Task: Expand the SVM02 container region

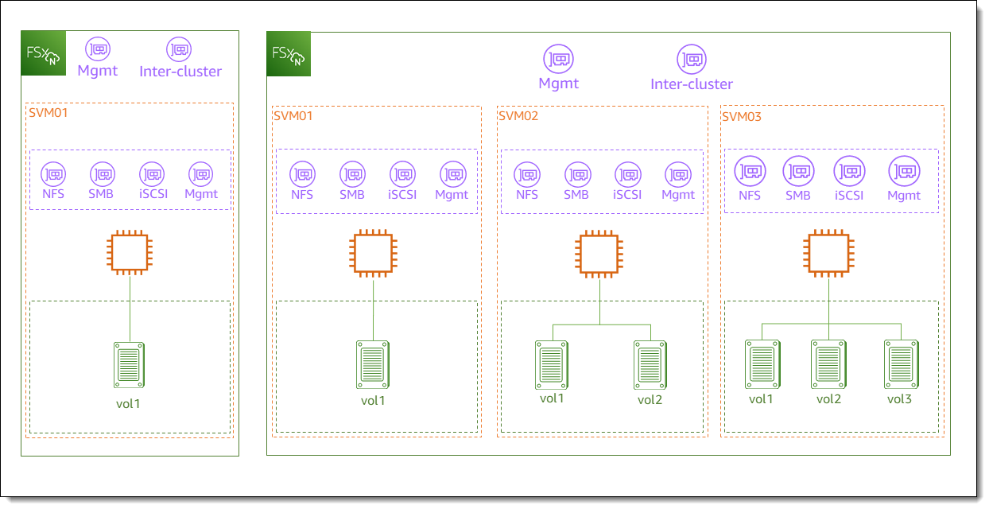Action: click(602, 270)
